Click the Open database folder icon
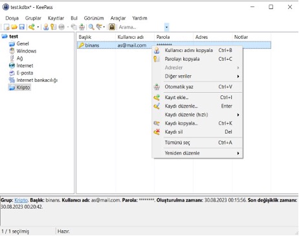The height and width of the screenshot is (236, 299). coord(14,27)
